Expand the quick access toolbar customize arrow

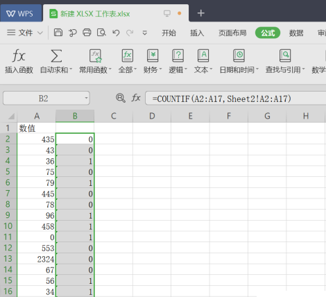(x=145, y=33)
